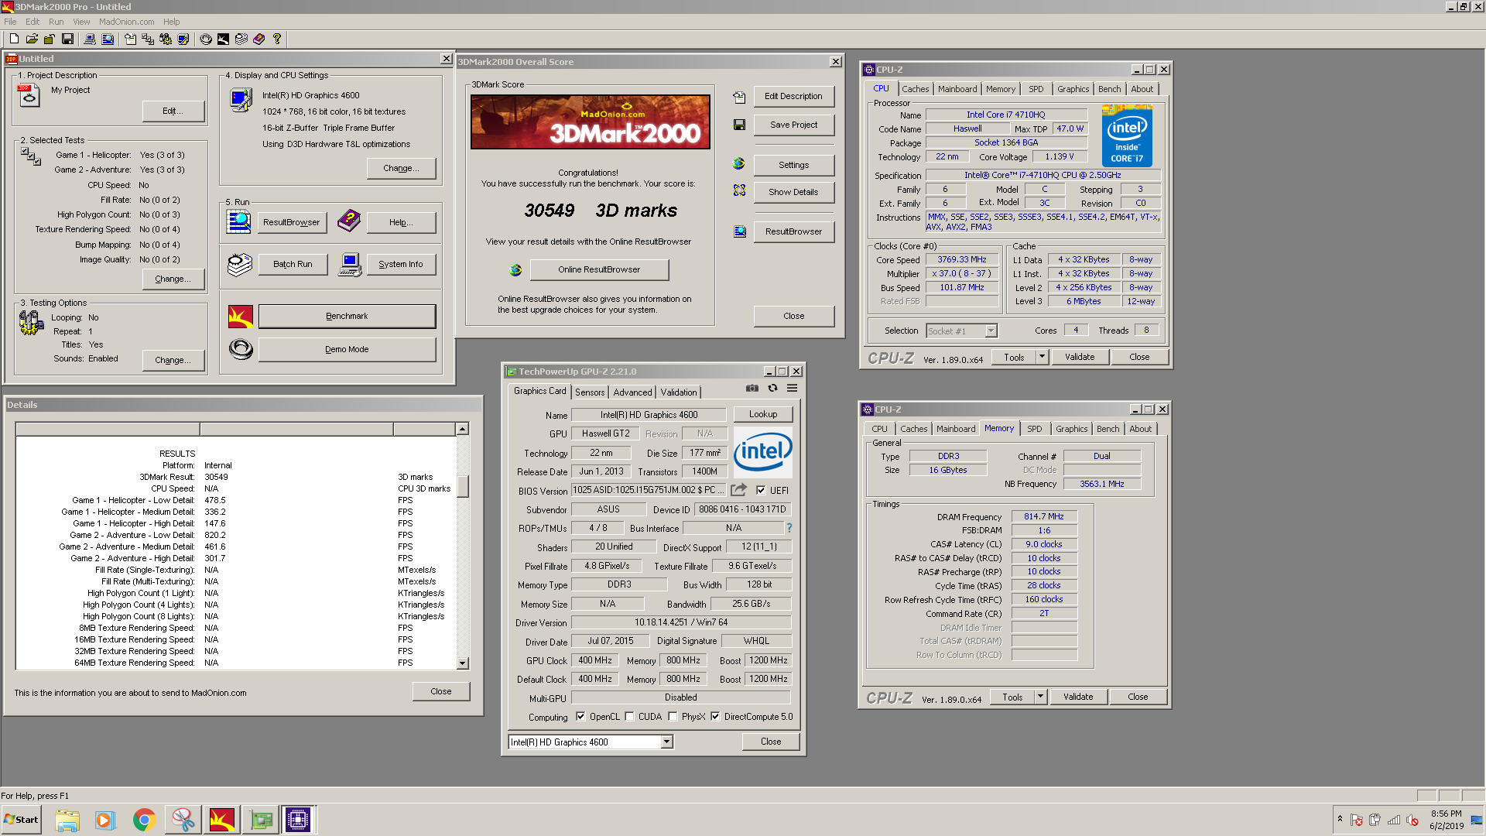1486x836 pixels.
Task: Click the benchmark black toolbar icon
Action: point(223,39)
